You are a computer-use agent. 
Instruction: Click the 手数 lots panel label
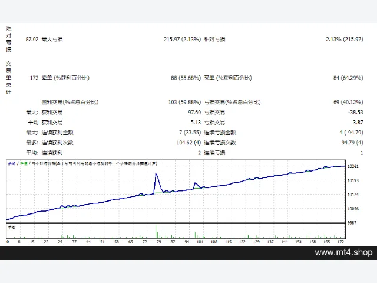pos(12,228)
